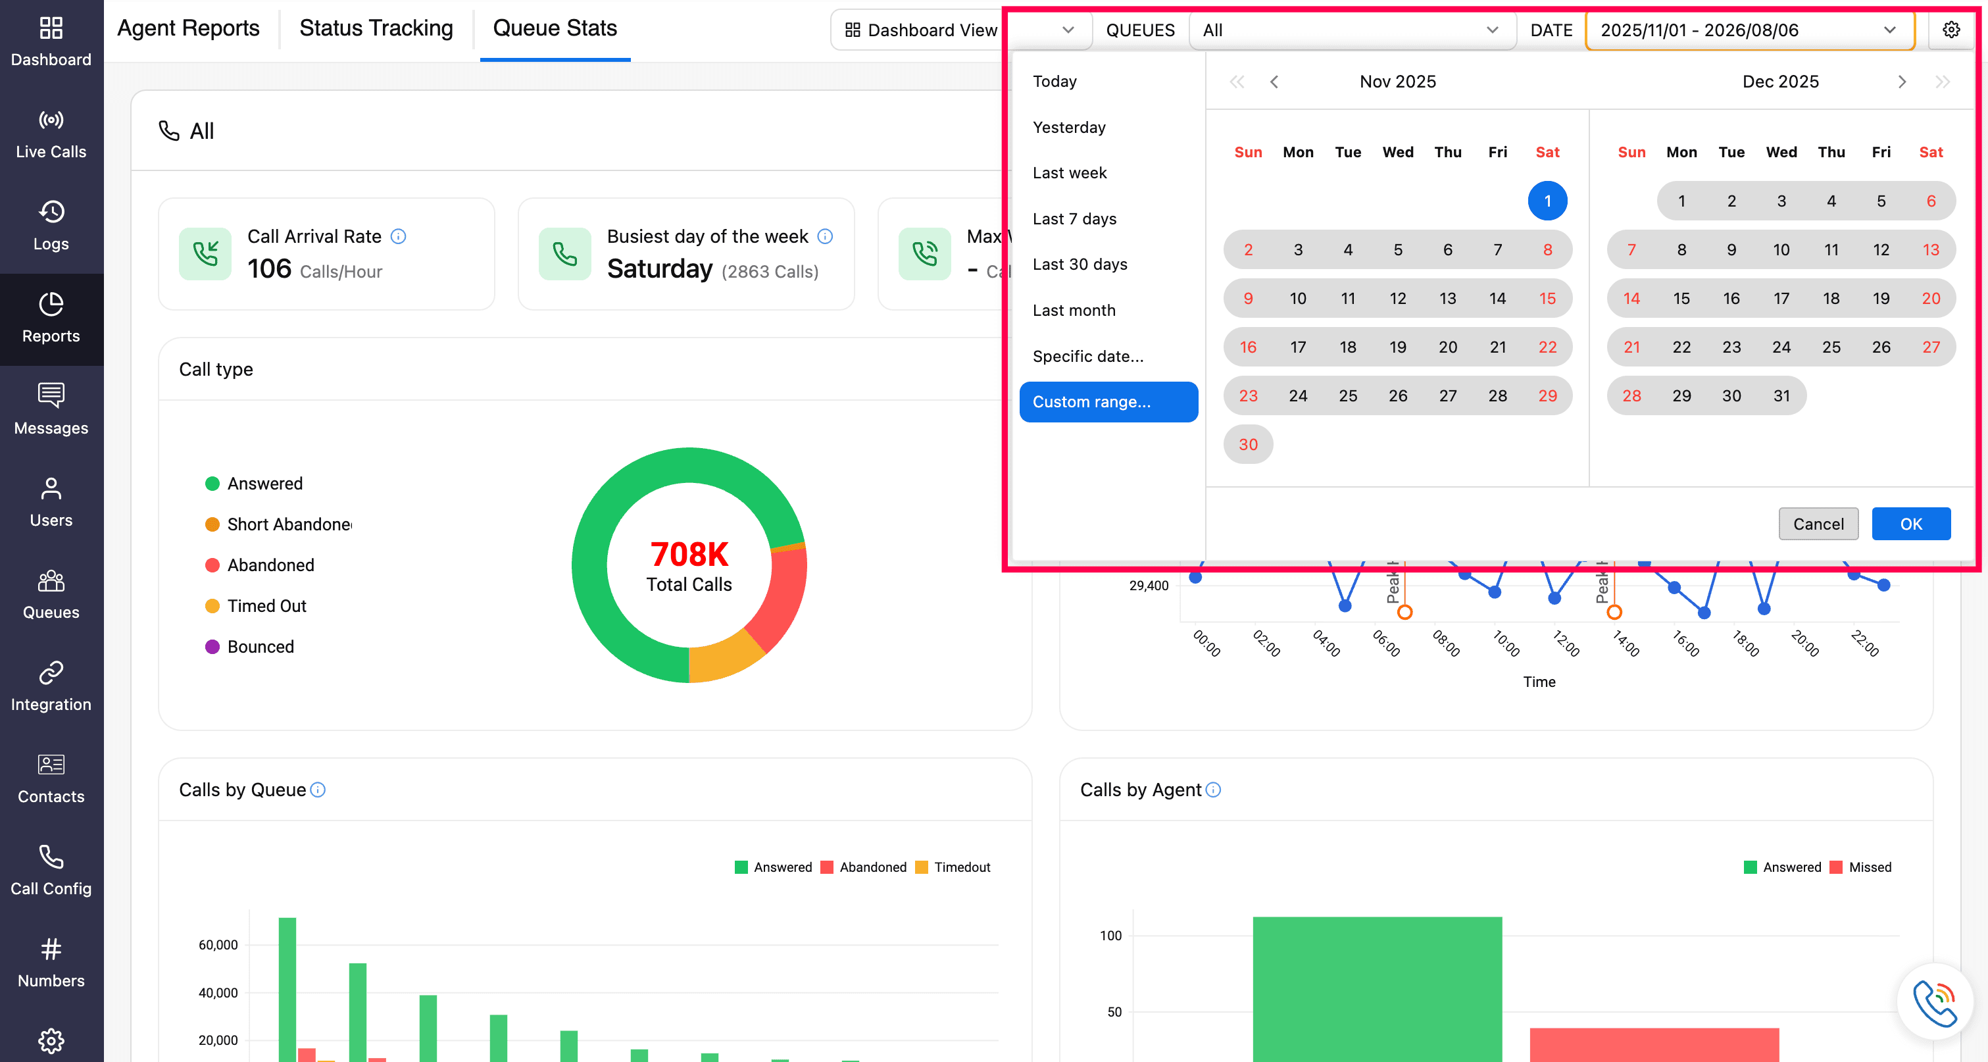Screen dimensions: 1988x1062
Task: Open Live Calls in the sidebar
Action: coord(51,134)
